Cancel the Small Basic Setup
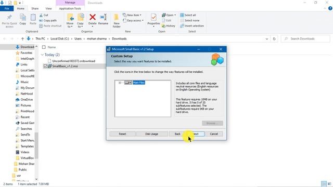The height and width of the screenshot is (187, 333). tap(214, 134)
